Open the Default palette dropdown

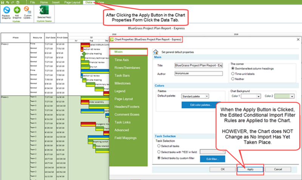click(195, 96)
